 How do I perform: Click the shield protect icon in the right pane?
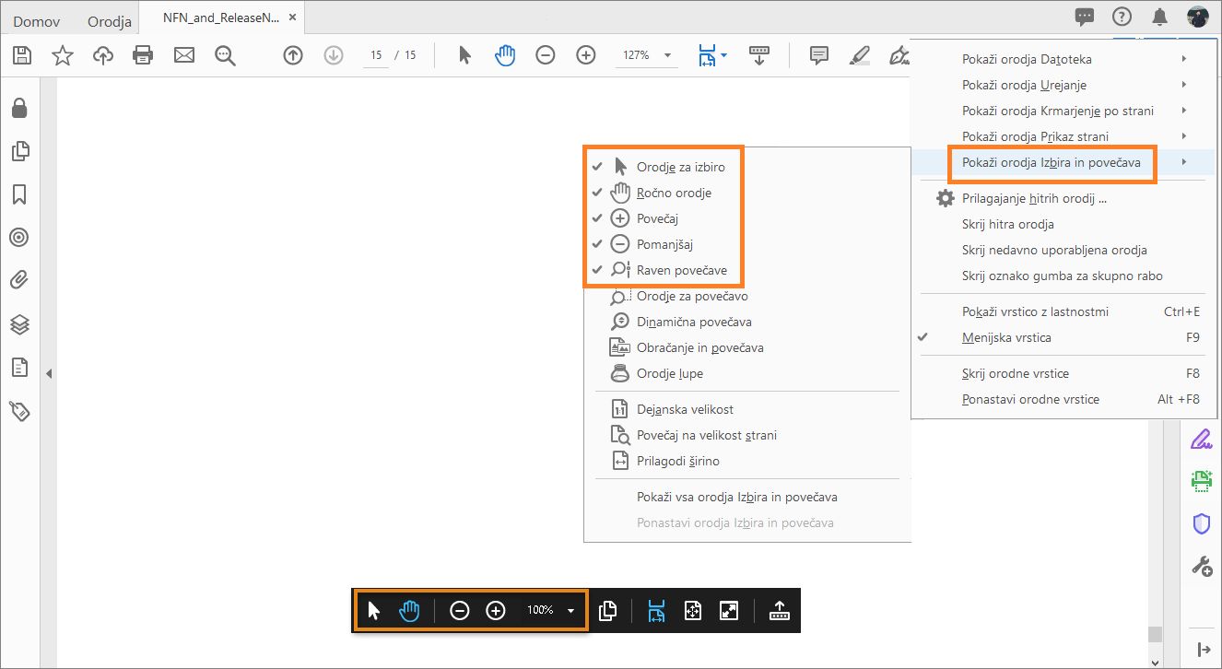point(1201,524)
